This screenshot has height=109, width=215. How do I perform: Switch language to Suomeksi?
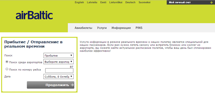pos(144,2)
